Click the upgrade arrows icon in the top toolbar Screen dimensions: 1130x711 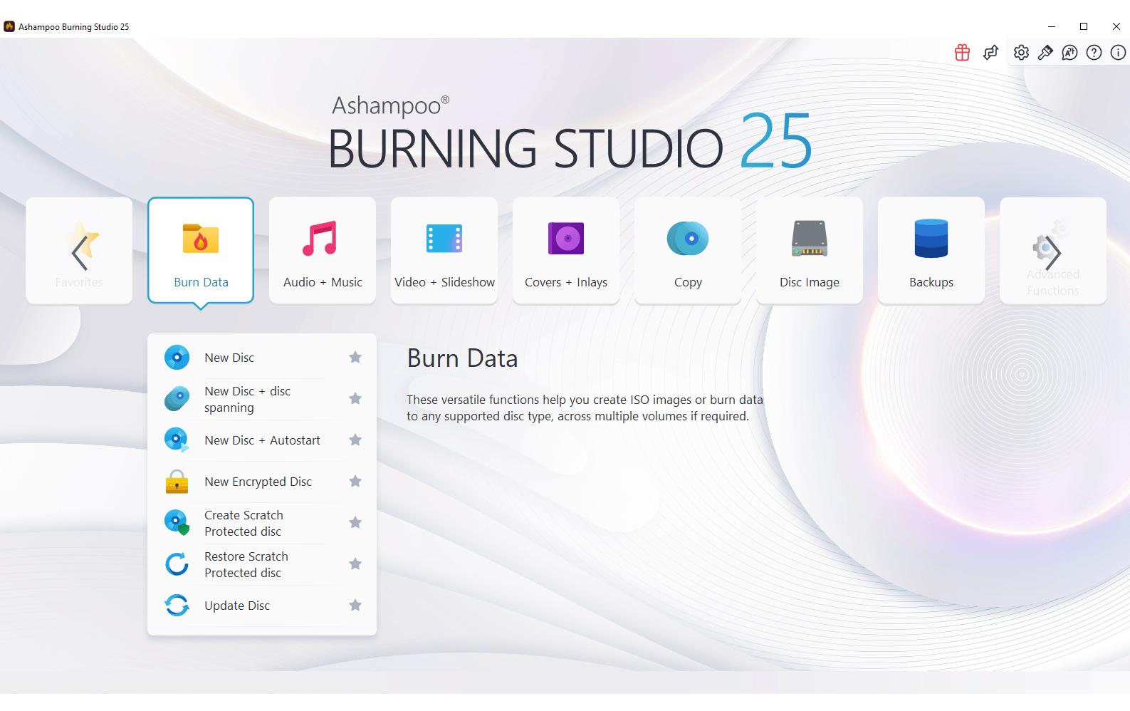tap(990, 53)
